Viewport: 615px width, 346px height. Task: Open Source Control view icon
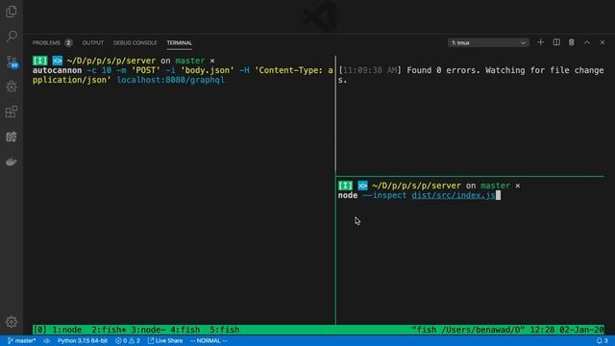pos(12,62)
